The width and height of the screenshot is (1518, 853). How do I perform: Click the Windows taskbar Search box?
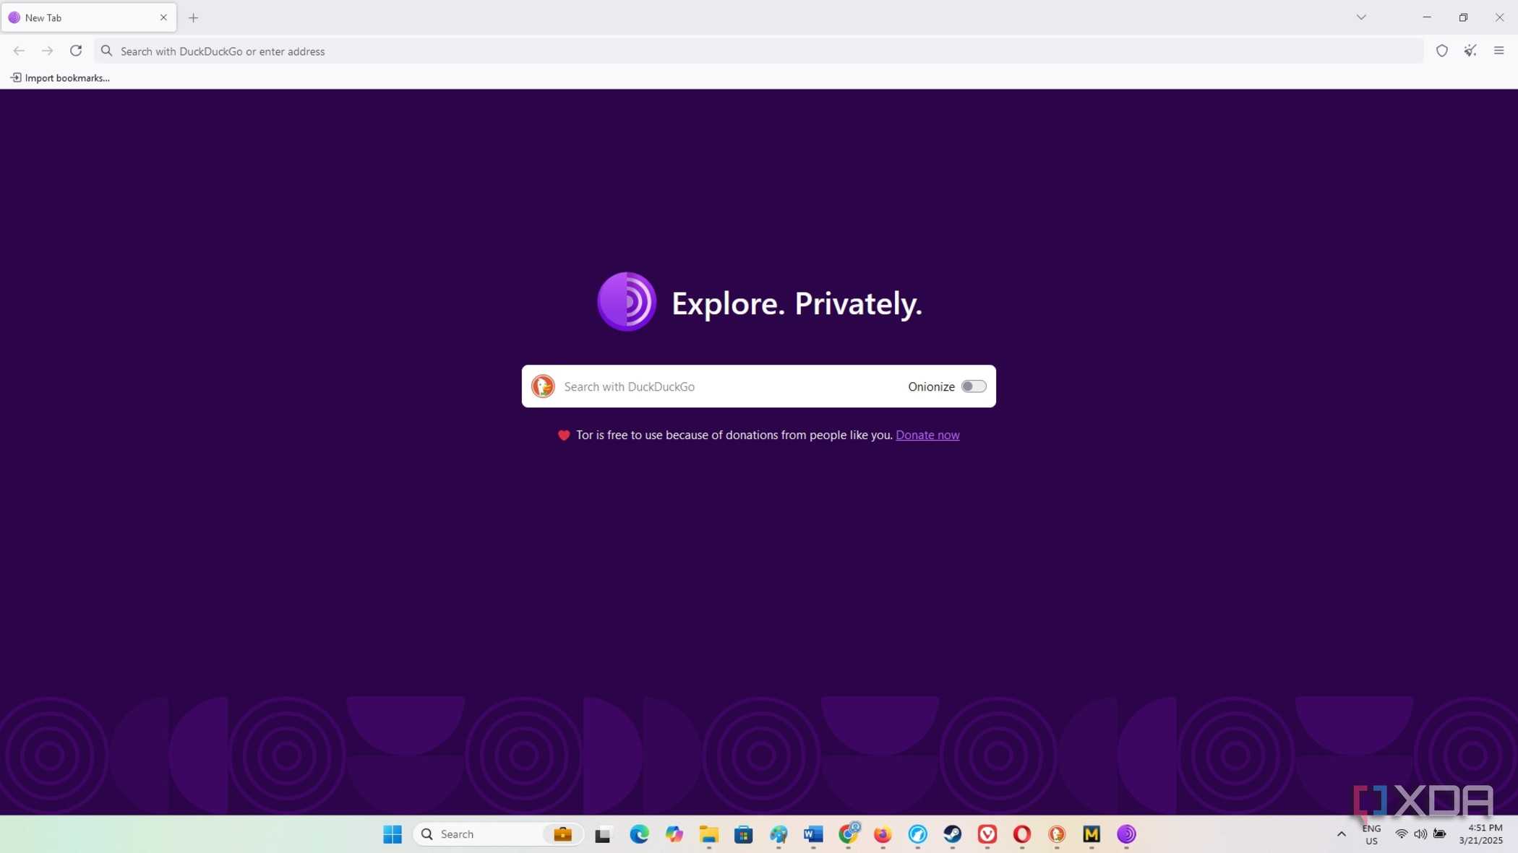tap(498, 834)
